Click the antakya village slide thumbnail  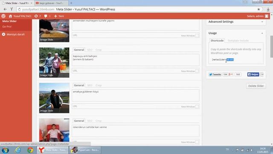[x=54, y=98]
